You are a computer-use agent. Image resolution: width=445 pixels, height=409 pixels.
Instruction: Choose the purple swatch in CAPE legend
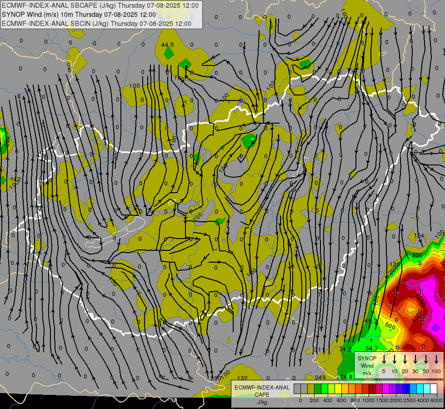[393, 389]
